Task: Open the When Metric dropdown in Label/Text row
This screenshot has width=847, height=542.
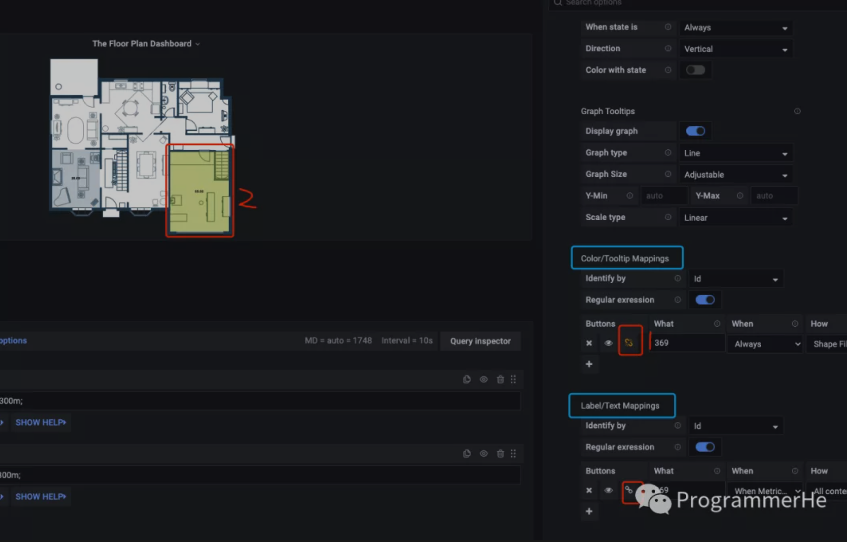Action: (x=765, y=491)
